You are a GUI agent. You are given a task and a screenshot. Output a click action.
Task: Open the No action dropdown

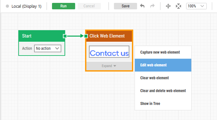point(48,48)
